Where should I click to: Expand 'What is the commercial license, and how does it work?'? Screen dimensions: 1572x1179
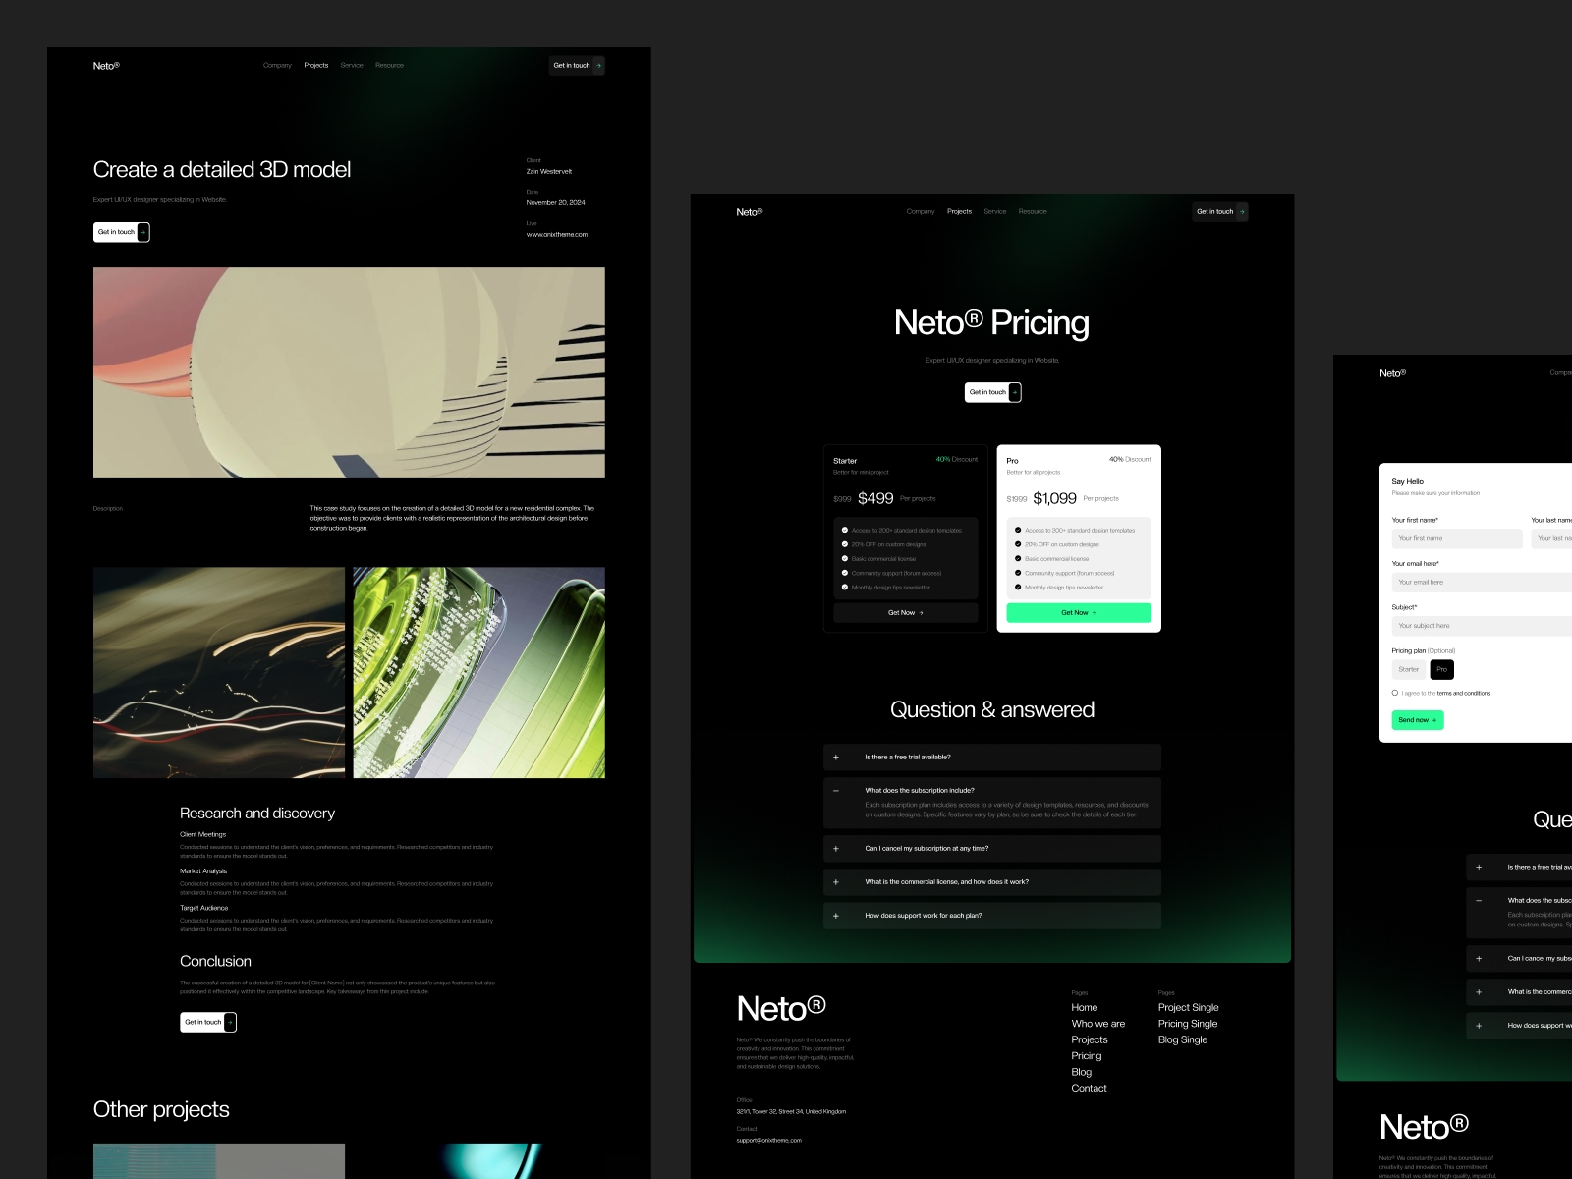pyautogui.click(x=834, y=881)
